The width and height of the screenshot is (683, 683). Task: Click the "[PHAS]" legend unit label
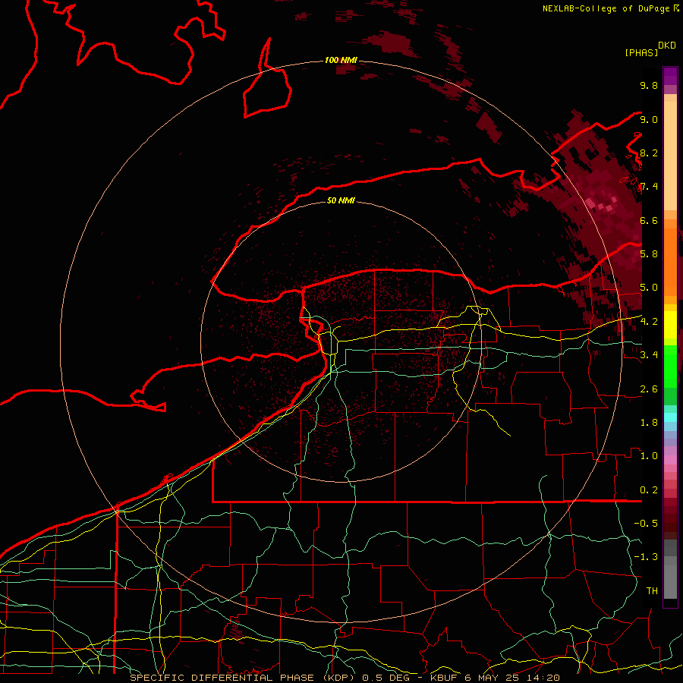point(641,52)
